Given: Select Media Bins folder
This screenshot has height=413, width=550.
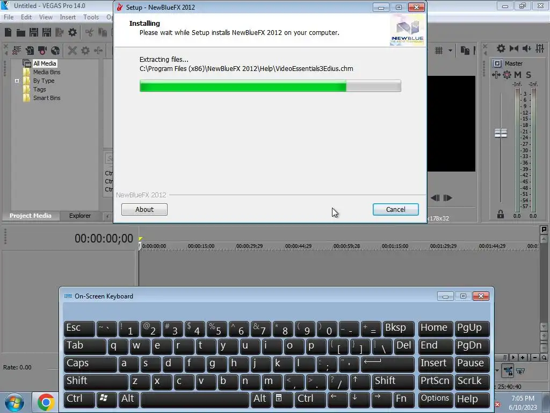Looking at the screenshot, I should [x=47, y=72].
